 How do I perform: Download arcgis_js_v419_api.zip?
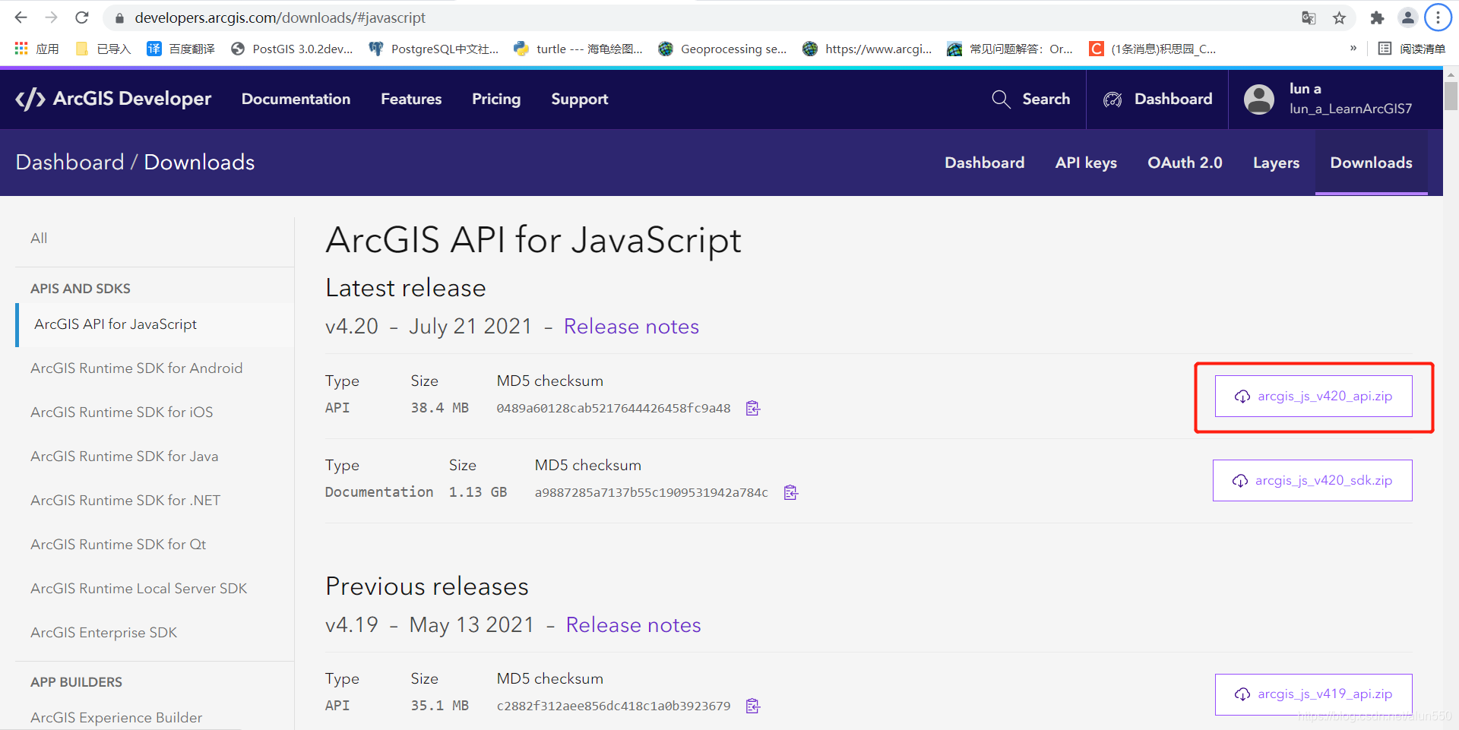[x=1313, y=694]
